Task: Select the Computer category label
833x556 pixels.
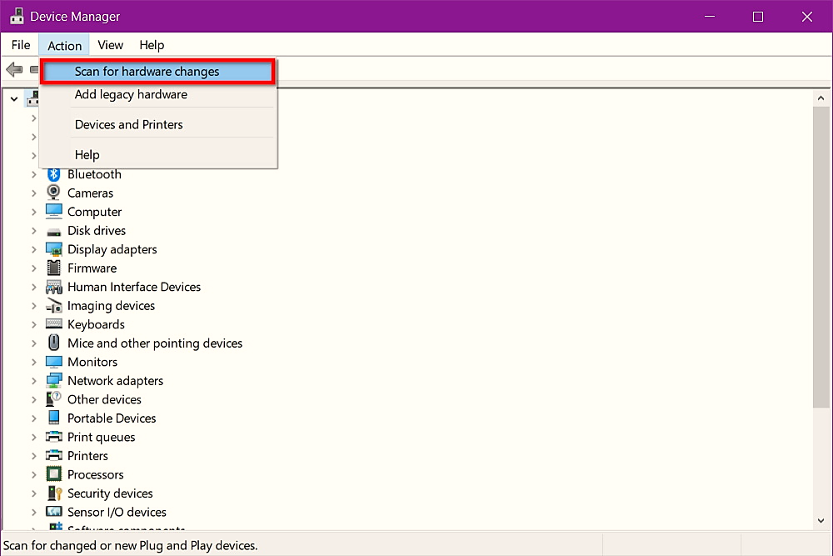Action: (95, 212)
